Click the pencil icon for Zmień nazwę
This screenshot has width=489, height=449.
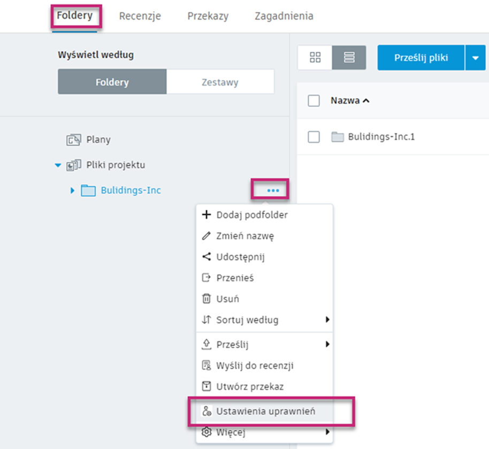pos(207,236)
